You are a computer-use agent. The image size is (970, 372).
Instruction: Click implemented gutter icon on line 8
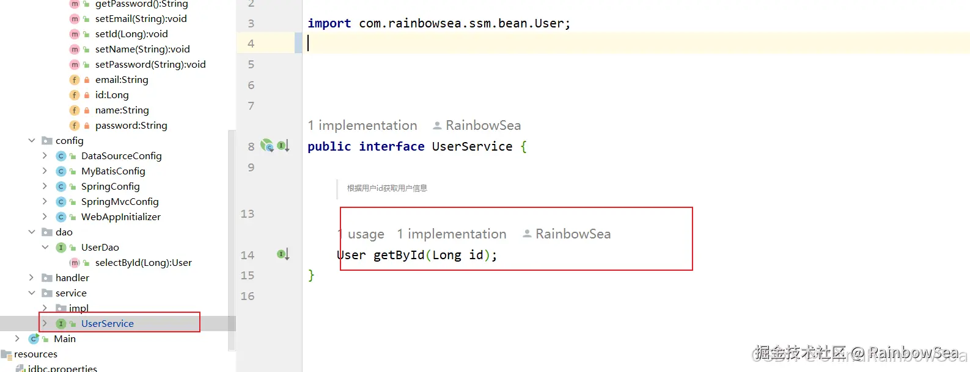point(283,146)
